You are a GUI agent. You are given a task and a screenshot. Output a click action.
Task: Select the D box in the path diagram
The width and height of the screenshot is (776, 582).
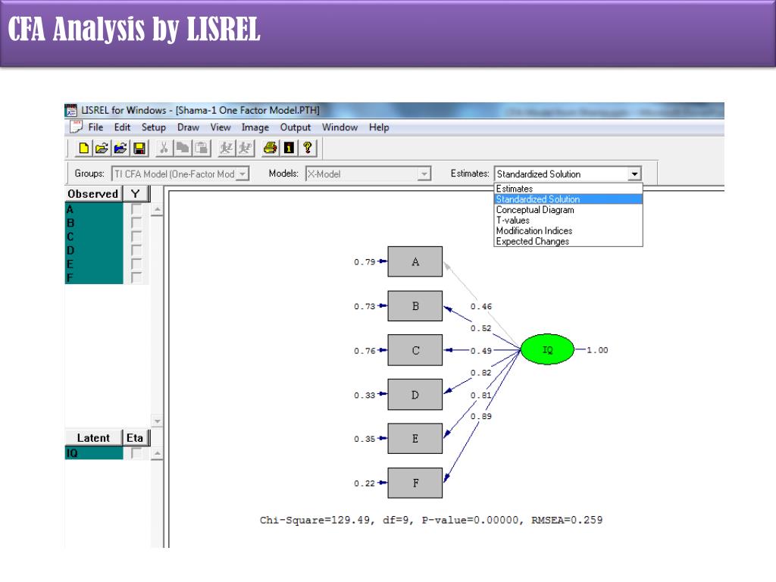[415, 394]
